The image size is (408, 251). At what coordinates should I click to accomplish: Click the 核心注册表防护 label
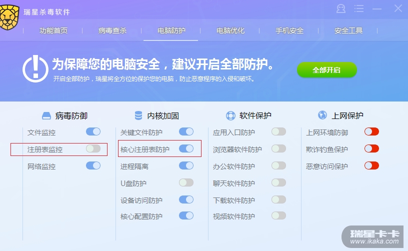point(144,149)
